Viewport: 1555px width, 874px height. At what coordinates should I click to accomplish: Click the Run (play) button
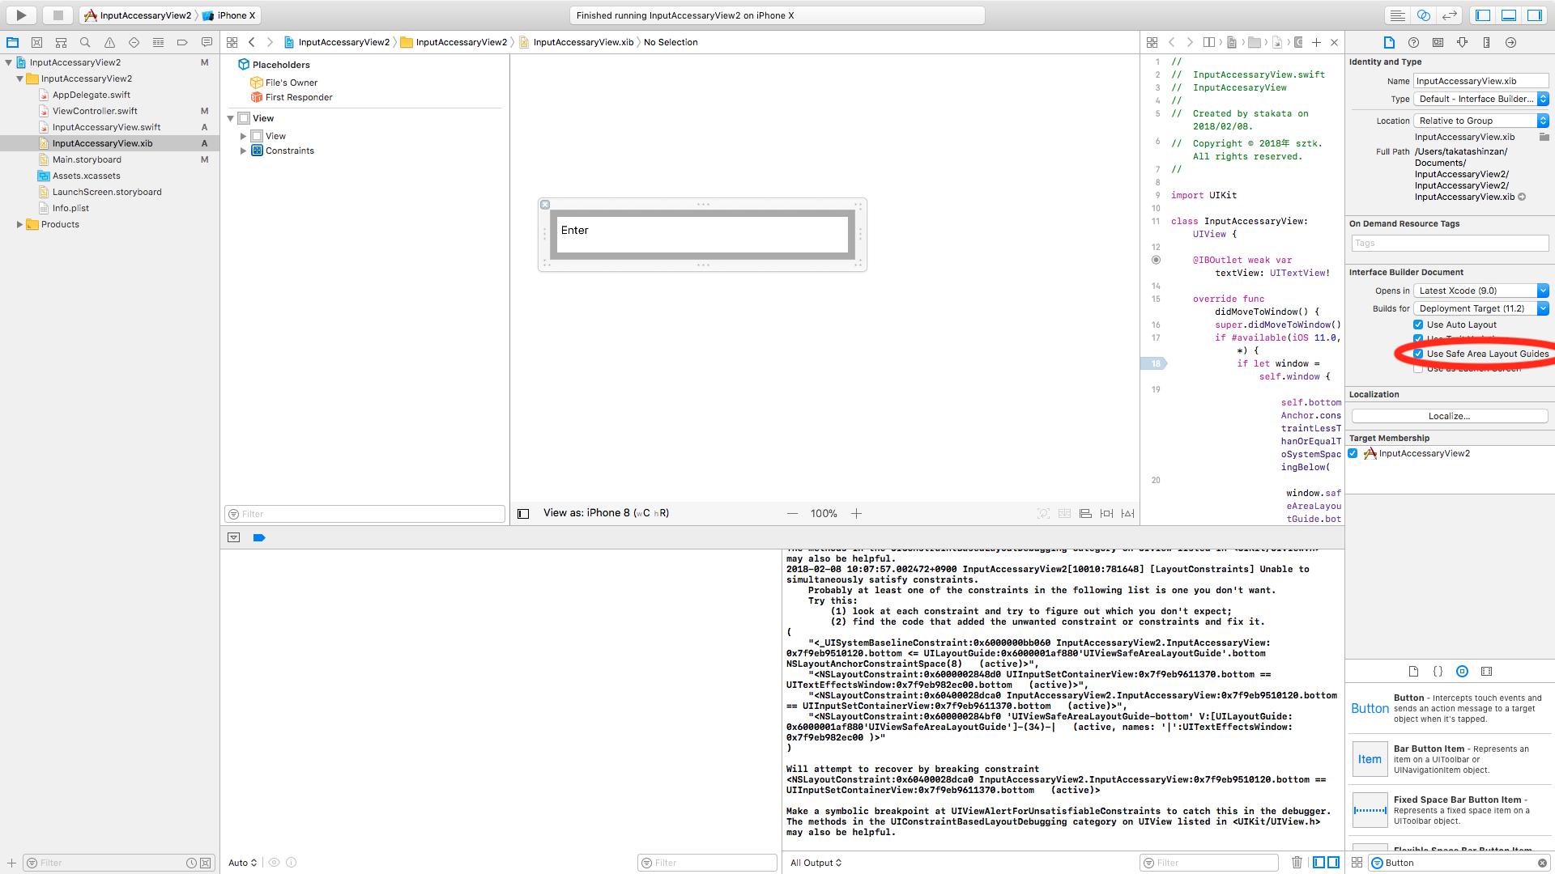coord(21,15)
